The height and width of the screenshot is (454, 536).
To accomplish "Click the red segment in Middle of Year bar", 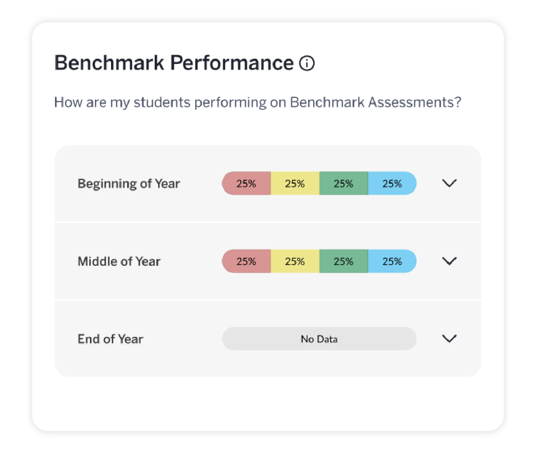I will click(x=247, y=261).
